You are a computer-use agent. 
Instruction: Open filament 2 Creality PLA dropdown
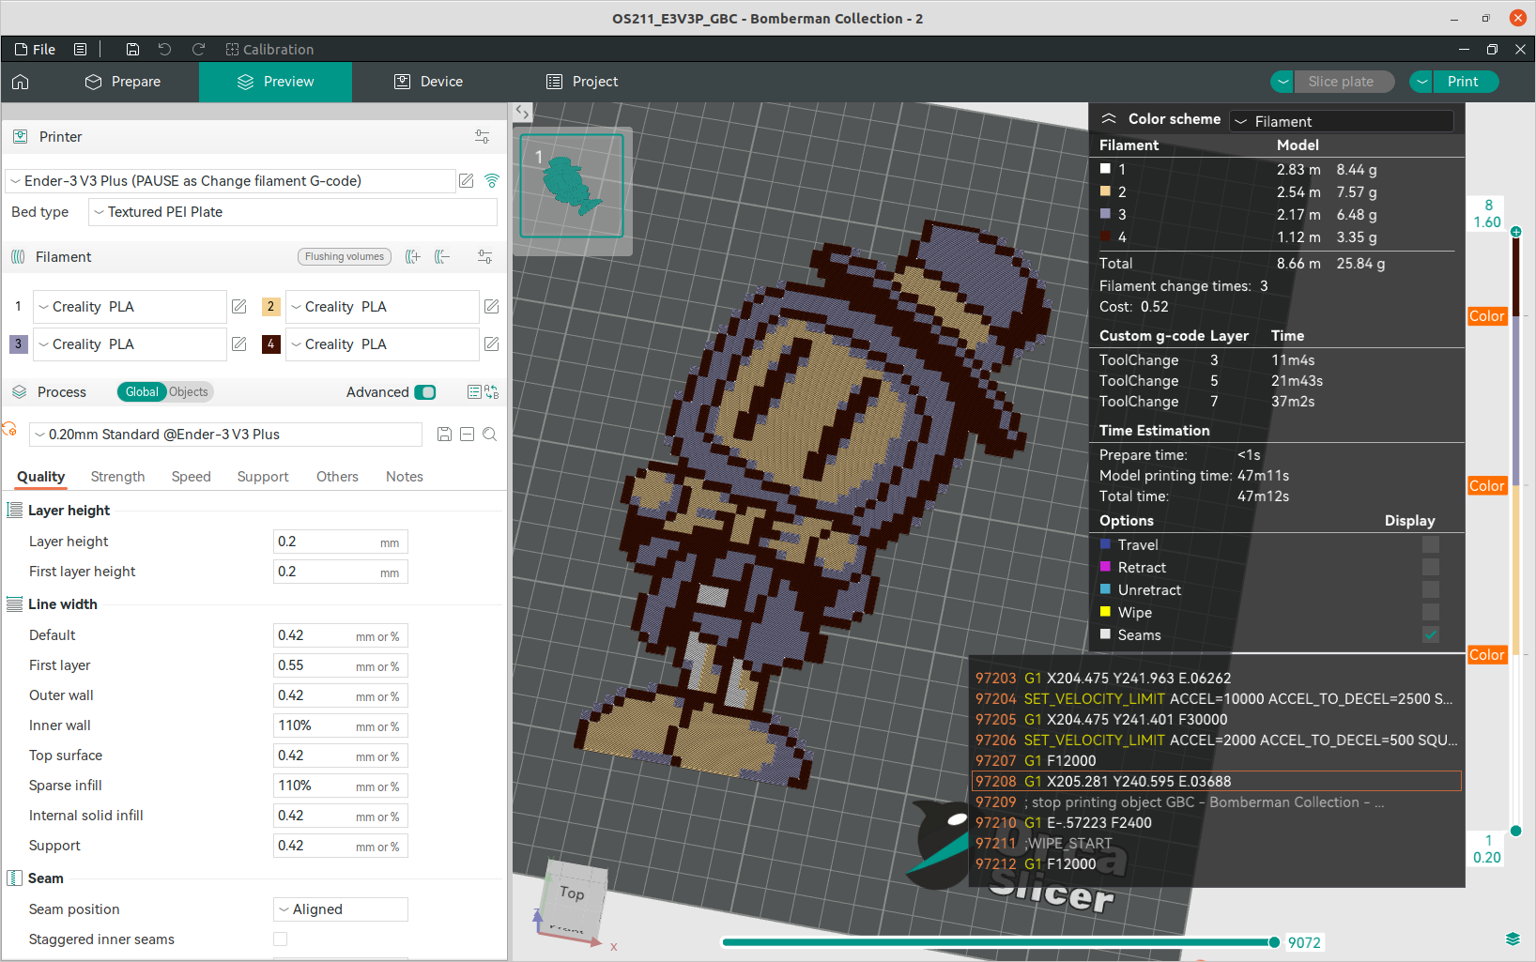[x=382, y=307]
